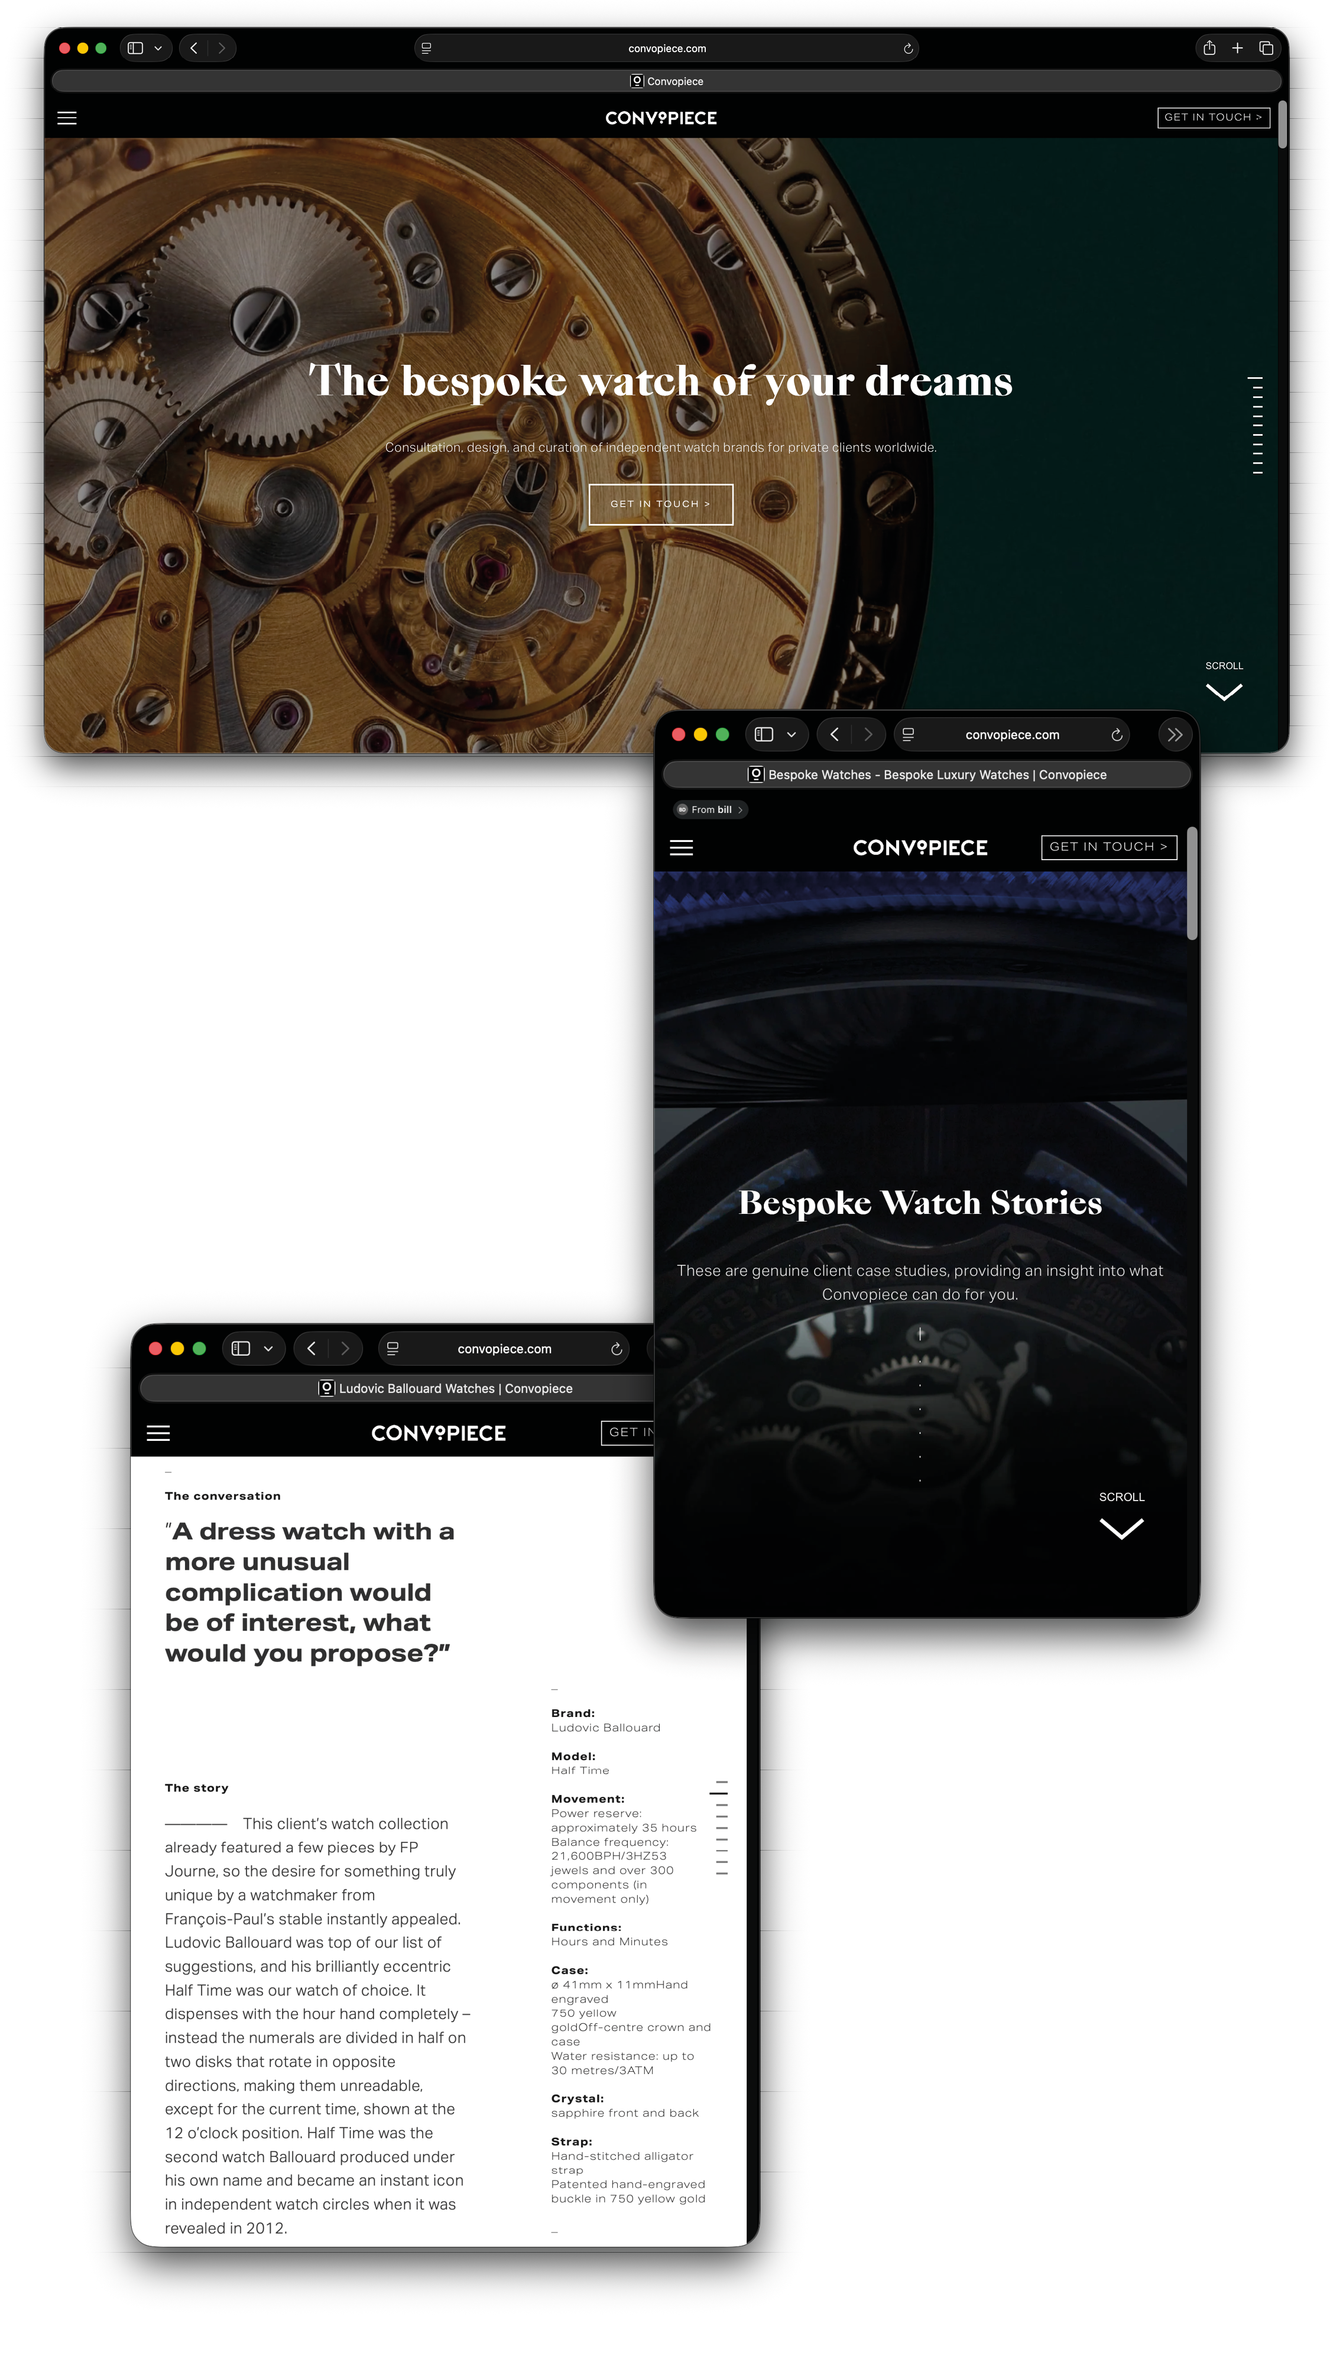Open the 'From bill' shared link chevron
Image resolution: width=1330 pixels, height=2365 pixels.
pos(740,810)
